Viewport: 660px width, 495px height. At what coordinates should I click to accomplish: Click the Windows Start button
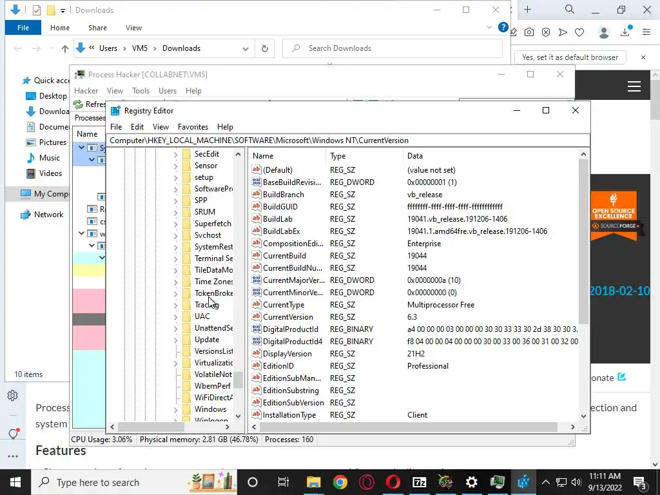pyautogui.click(x=15, y=482)
